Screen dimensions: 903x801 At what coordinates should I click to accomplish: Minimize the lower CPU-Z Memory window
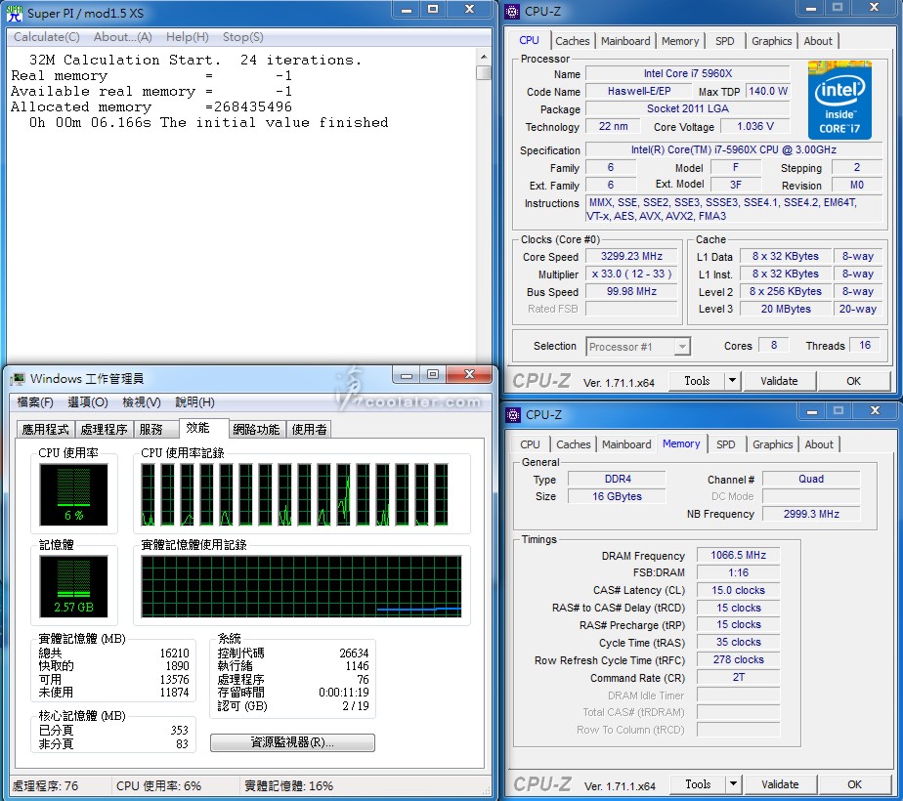pos(812,410)
